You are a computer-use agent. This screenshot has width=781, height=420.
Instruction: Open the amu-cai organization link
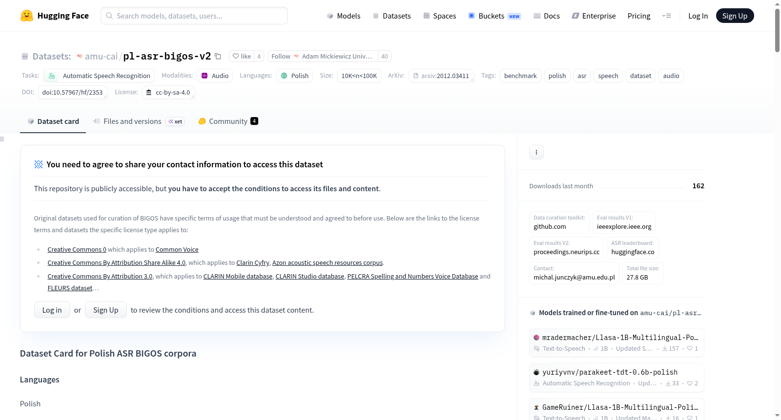[x=101, y=56]
